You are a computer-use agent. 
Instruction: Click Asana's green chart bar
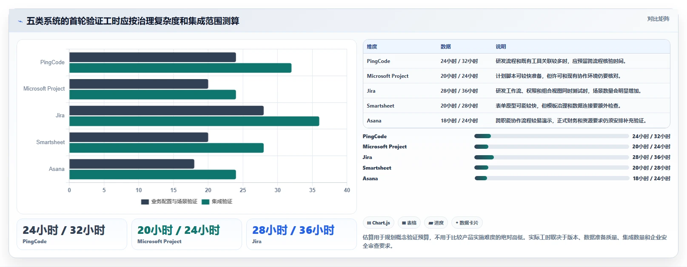click(153, 174)
